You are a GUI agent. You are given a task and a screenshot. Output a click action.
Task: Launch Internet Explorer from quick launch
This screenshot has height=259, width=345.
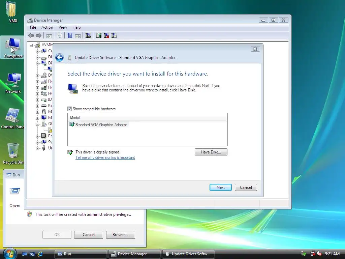pos(40,254)
